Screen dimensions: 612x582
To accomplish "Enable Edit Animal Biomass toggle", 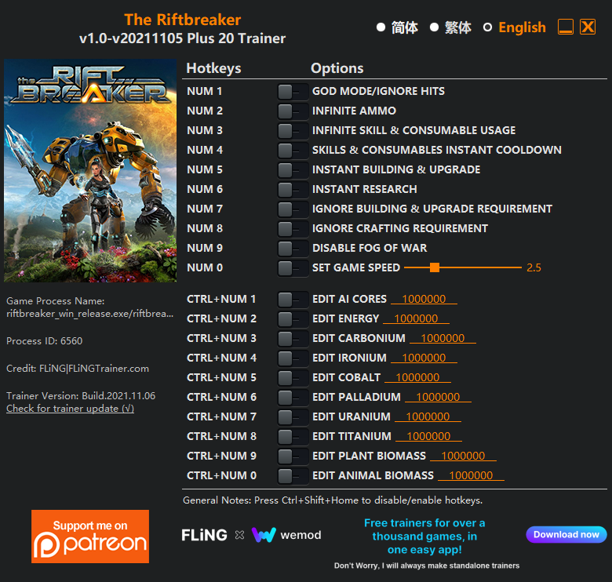I will (293, 476).
